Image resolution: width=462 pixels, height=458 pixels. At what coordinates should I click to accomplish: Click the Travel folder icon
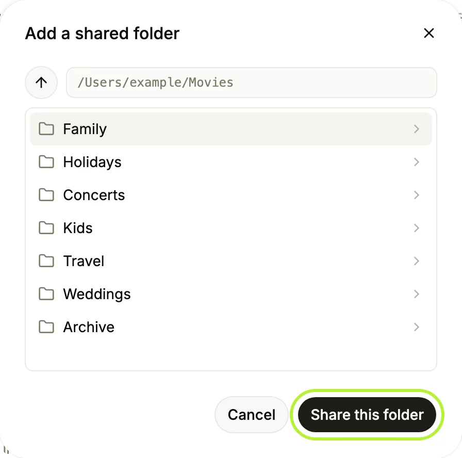tap(46, 261)
